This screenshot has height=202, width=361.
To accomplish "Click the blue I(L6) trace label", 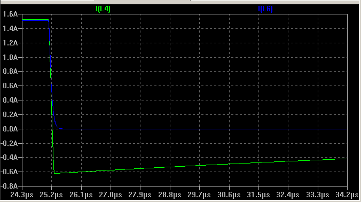I will click(265, 9).
